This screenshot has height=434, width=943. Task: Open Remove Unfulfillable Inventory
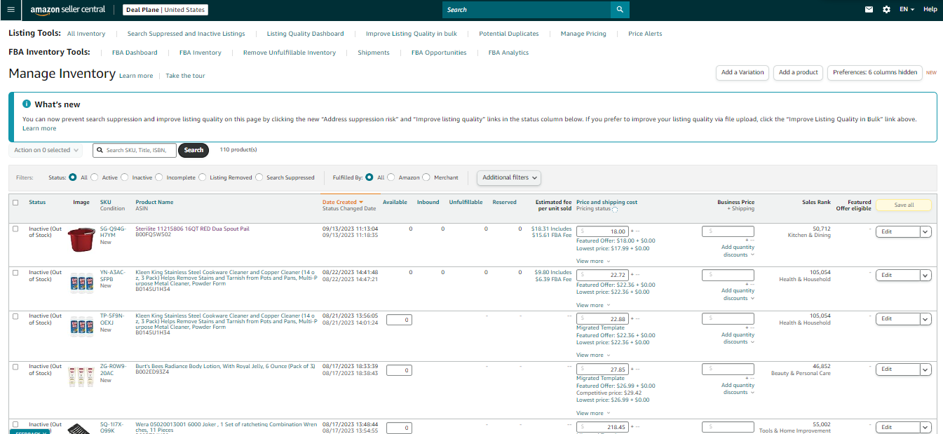(290, 53)
